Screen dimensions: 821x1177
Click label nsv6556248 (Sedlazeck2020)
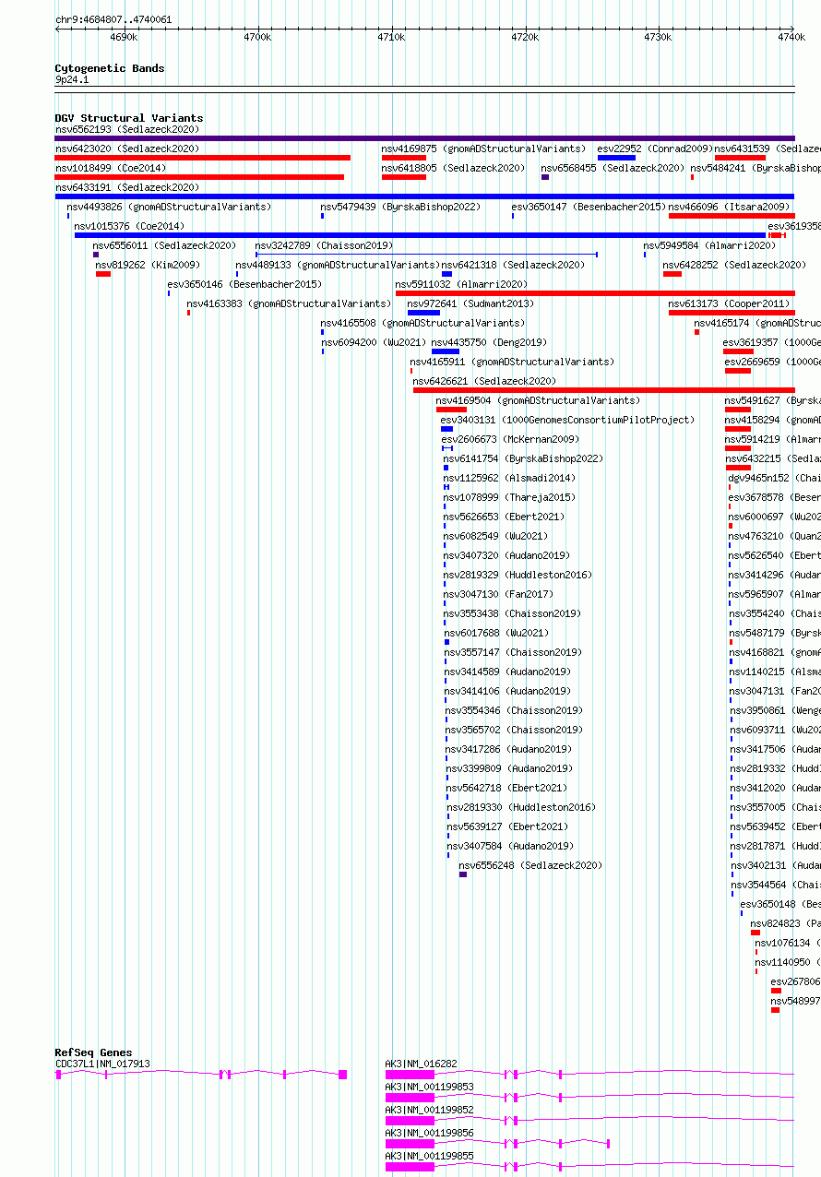530,865
